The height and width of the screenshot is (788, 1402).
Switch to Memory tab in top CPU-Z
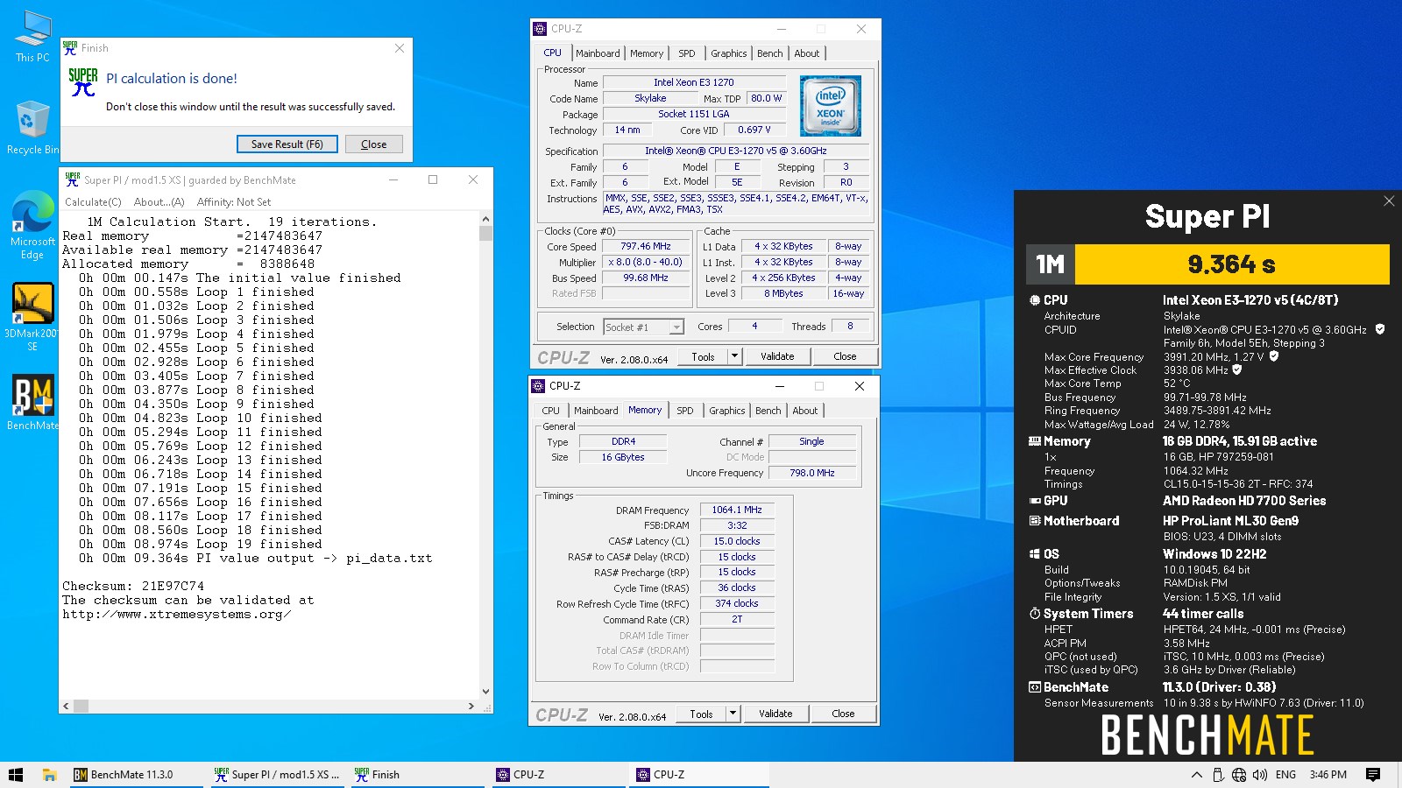pos(647,53)
